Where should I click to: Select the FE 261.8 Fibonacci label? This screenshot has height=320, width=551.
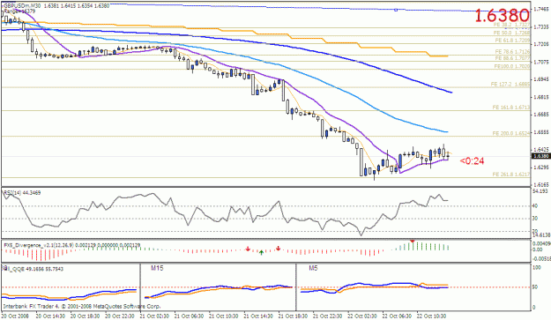[511, 175]
